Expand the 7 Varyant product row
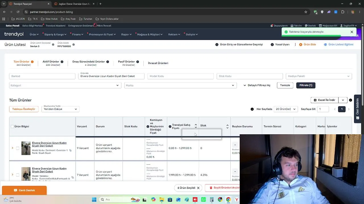The width and height of the screenshot is (364, 204). pyautogui.click(x=12, y=175)
